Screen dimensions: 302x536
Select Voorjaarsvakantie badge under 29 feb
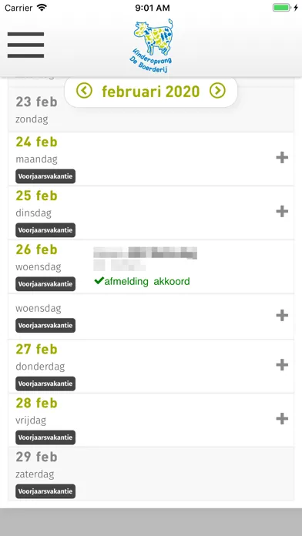point(45,491)
